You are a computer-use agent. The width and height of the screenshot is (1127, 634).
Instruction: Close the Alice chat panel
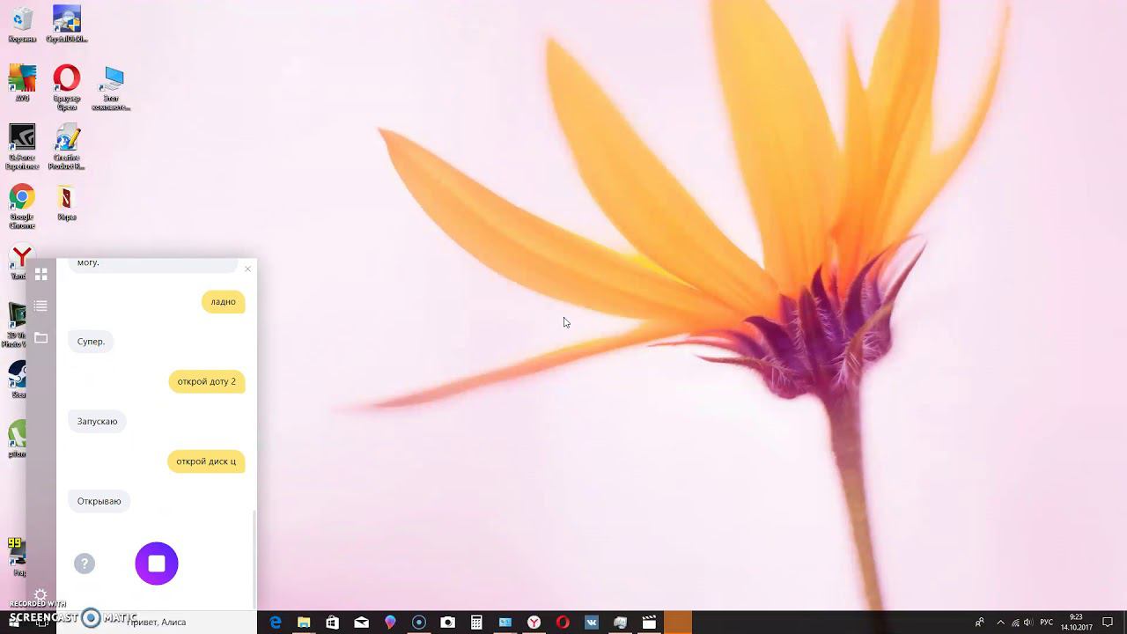click(x=247, y=269)
